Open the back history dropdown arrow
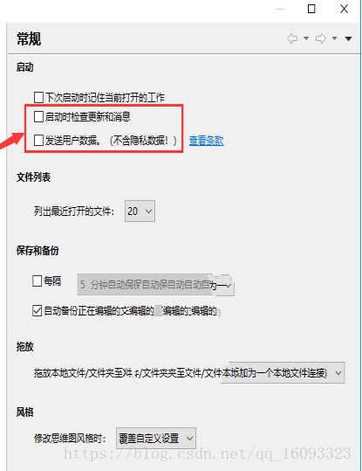 [x=306, y=38]
